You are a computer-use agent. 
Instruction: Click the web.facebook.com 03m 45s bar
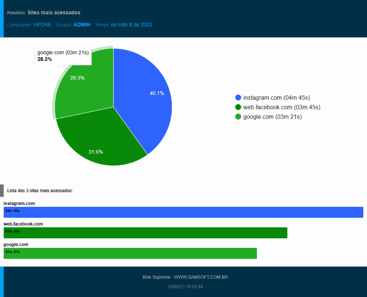145,233
